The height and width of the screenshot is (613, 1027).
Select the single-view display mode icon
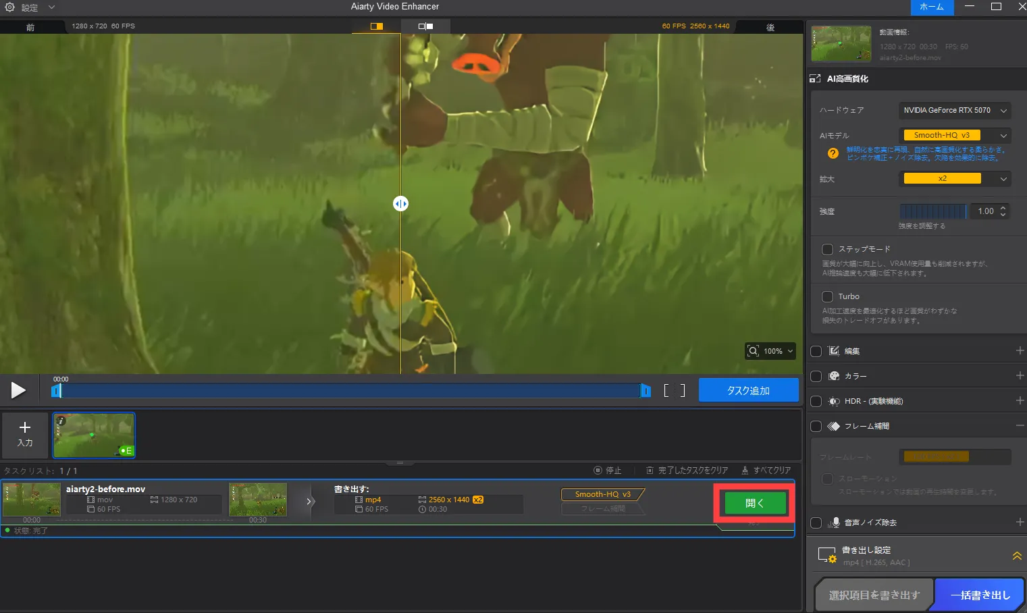(376, 26)
